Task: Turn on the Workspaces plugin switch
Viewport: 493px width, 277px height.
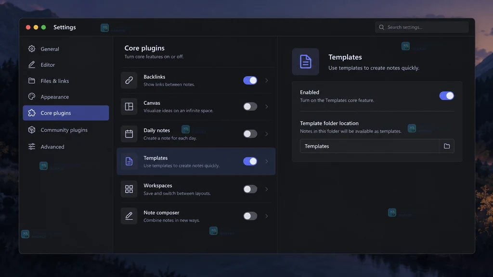Action: click(250, 189)
